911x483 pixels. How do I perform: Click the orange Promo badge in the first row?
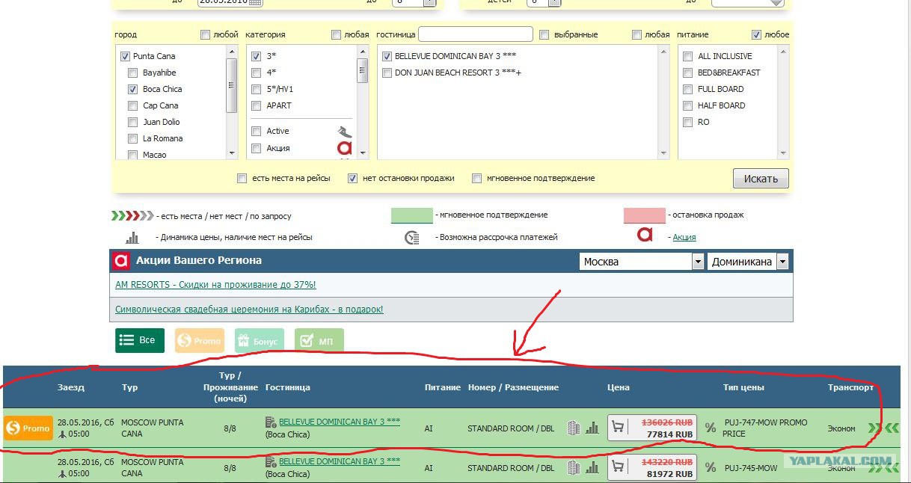click(28, 428)
